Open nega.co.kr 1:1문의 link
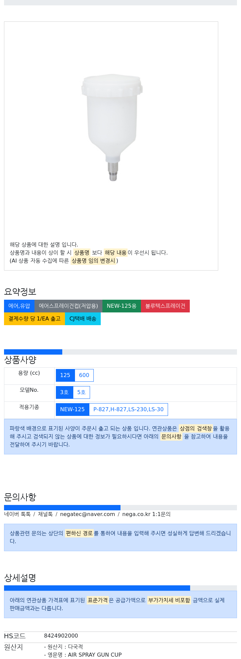 coord(146,514)
